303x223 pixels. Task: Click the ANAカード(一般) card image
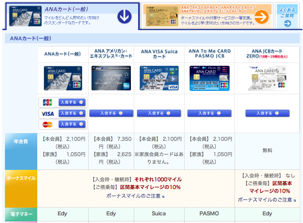pos(63,78)
